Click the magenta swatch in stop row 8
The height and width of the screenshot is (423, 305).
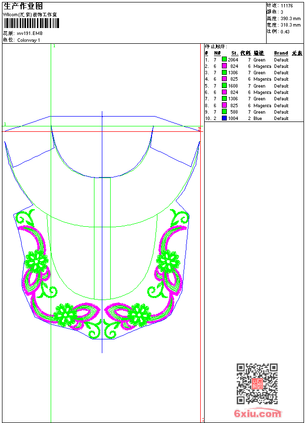224,105
